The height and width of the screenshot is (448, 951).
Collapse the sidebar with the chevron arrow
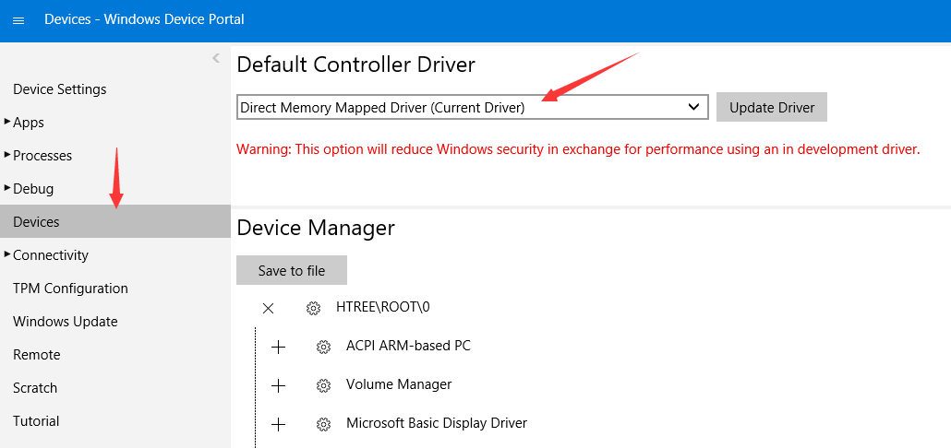tap(216, 58)
